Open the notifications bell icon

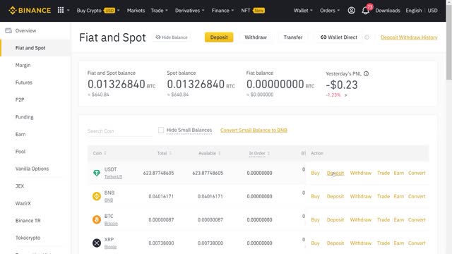pyautogui.click(x=365, y=11)
